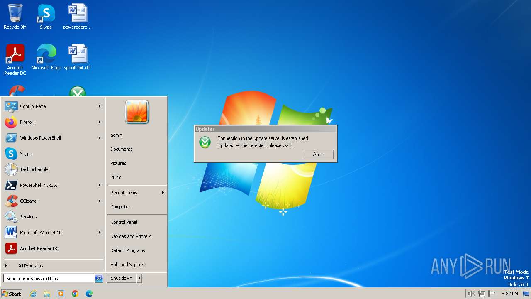Click the Microsoft Word 2010 icon
The image size is (531, 299).
coord(11,233)
